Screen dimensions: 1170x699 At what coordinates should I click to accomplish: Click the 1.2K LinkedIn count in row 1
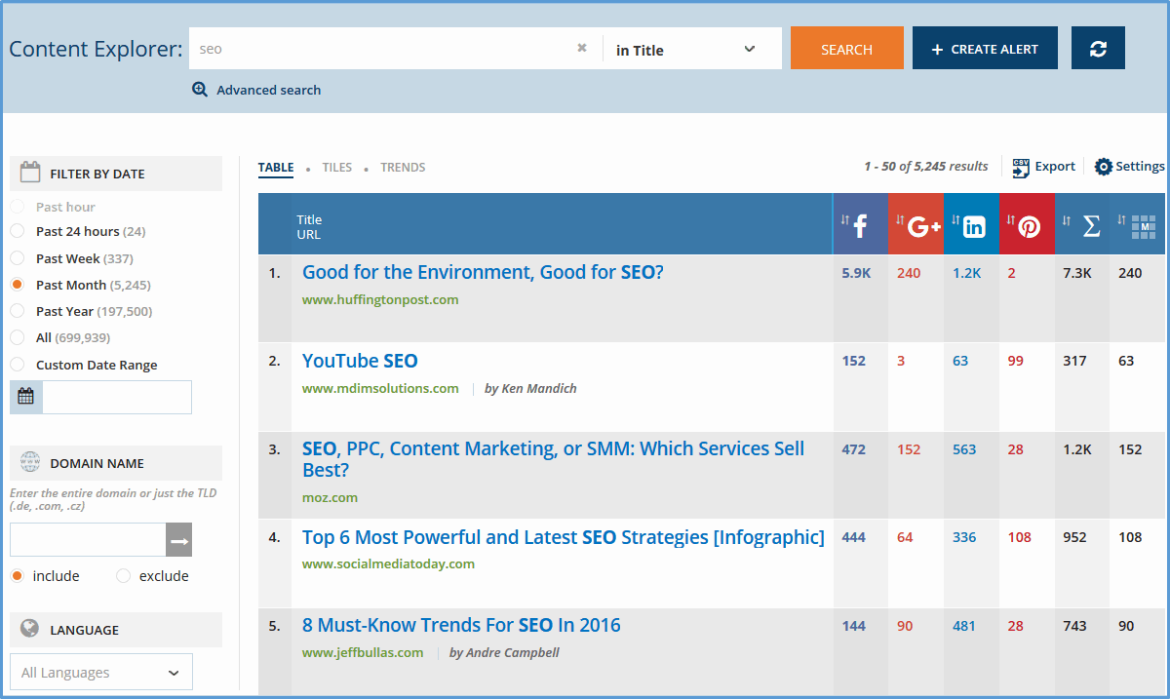pyautogui.click(x=967, y=273)
